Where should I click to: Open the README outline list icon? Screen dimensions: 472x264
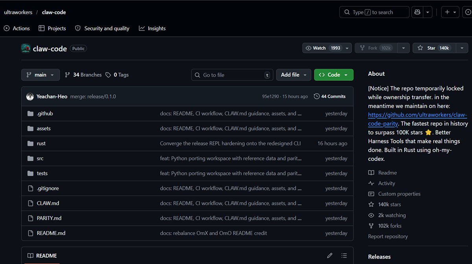pyautogui.click(x=344, y=255)
